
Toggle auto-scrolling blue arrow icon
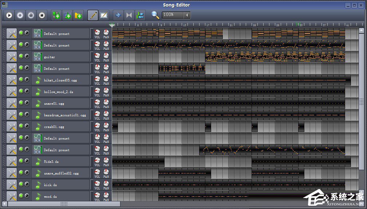coord(118,15)
